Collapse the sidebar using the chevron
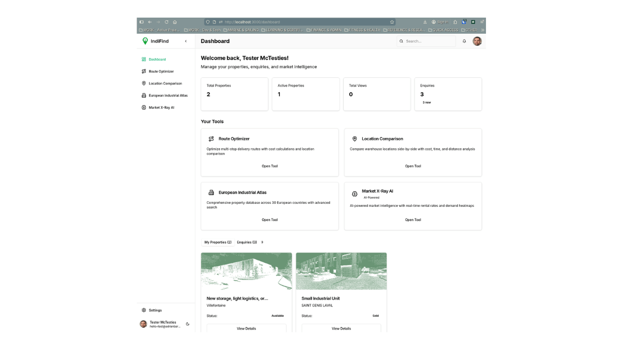Viewport: 623px width, 350px height. pyautogui.click(x=186, y=41)
